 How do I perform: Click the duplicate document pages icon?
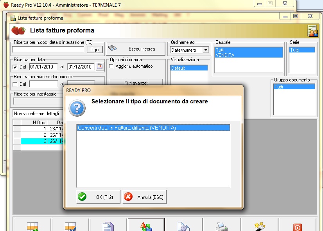pyautogui.click(x=108, y=226)
